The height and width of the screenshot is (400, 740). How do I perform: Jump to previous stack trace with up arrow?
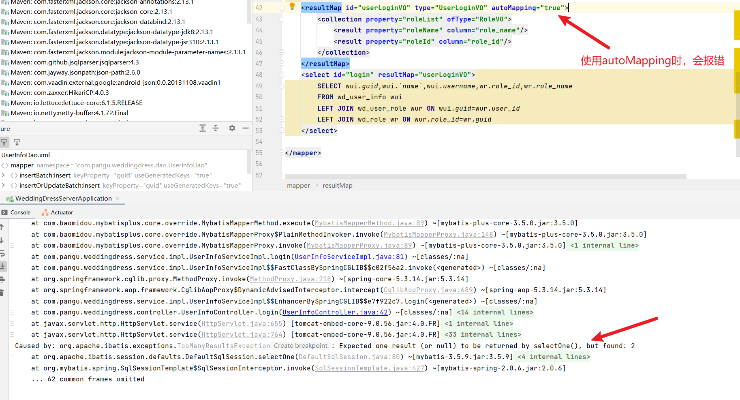2,227
